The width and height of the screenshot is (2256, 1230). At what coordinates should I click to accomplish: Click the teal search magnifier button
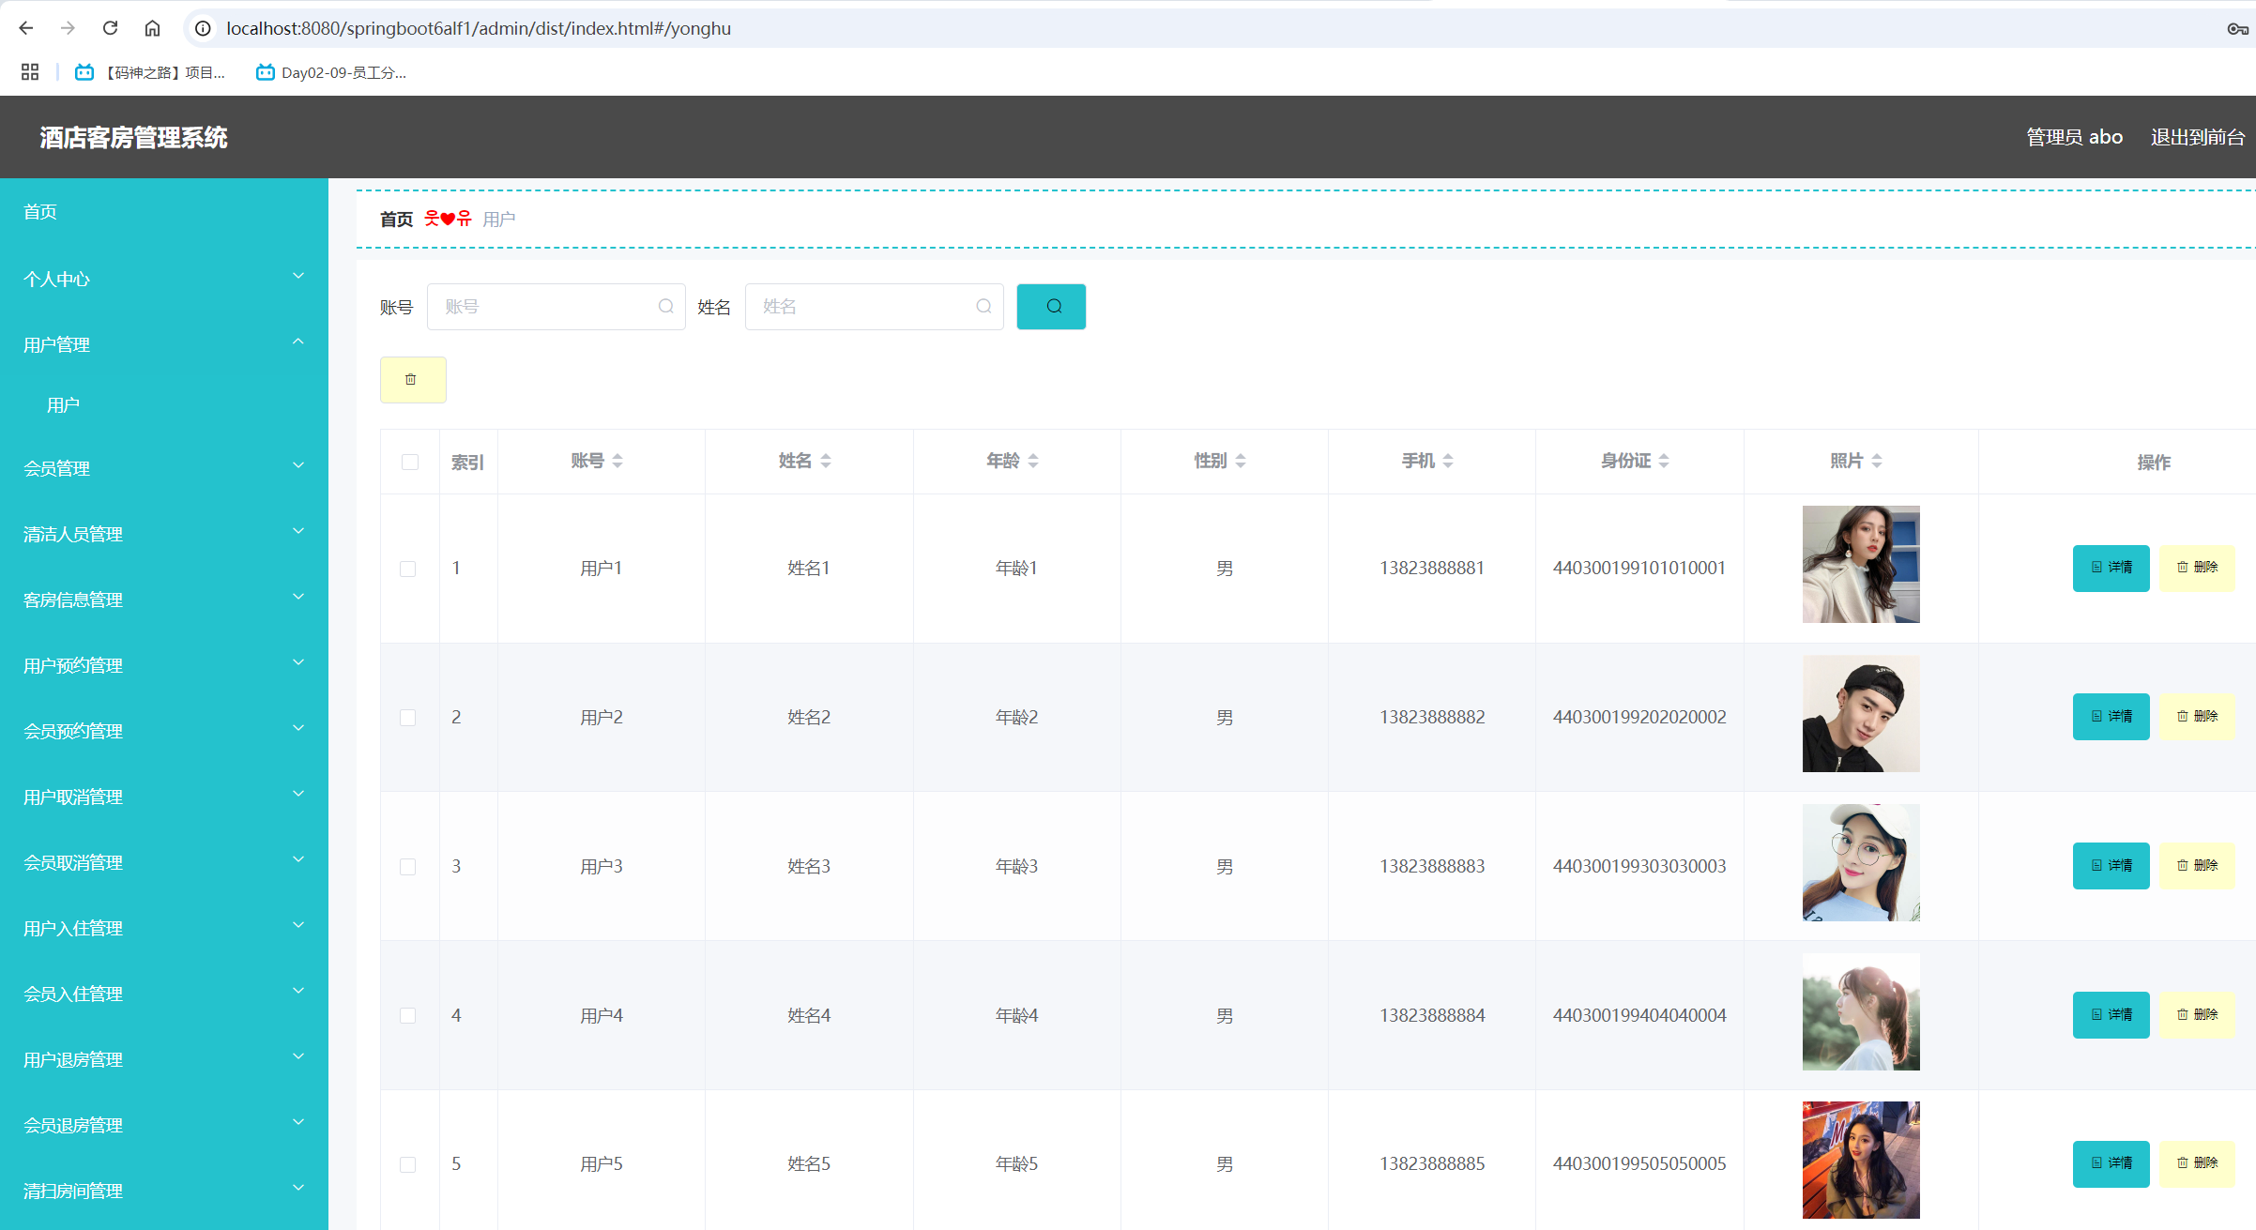pyautogui.click(x=1051, y=307)
